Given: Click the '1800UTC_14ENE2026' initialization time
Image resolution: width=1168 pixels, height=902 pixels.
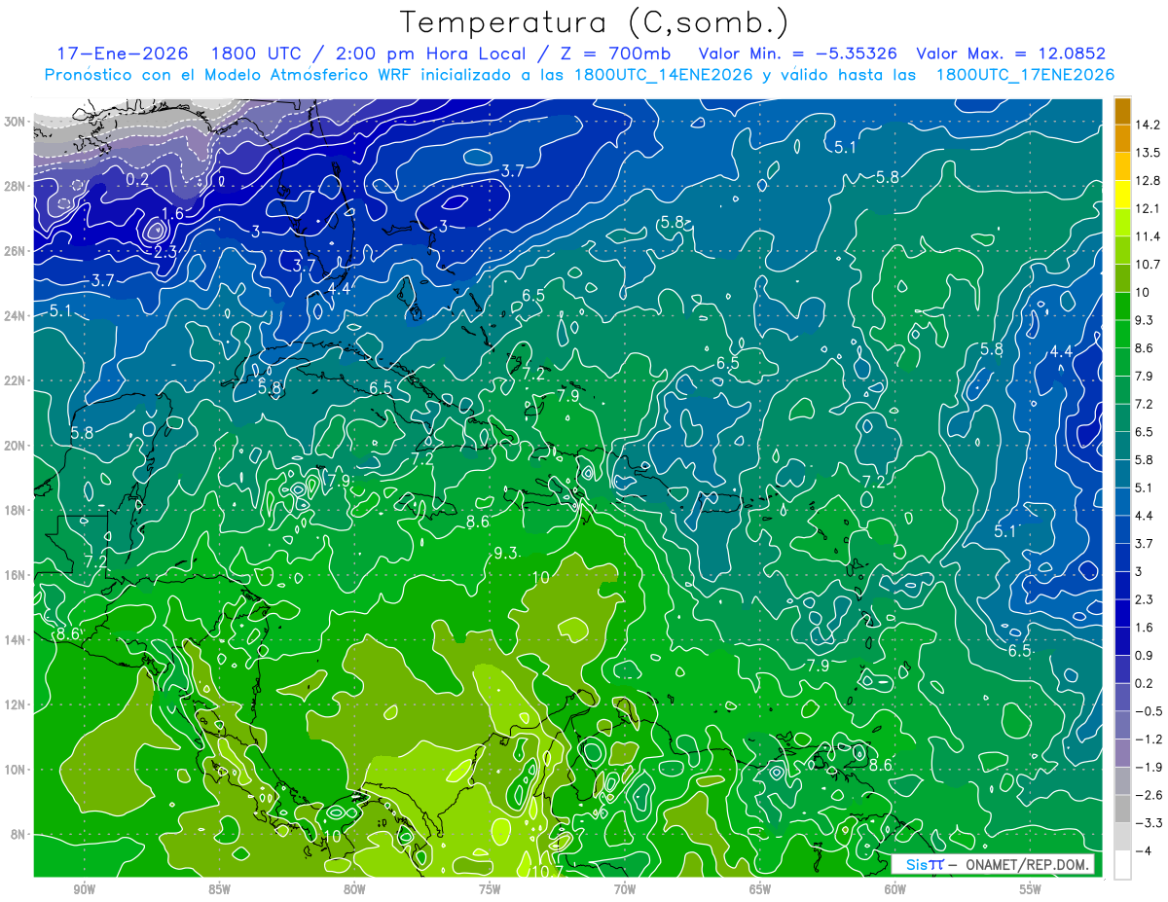Looking at the screenshot, I should pos(664,74).
